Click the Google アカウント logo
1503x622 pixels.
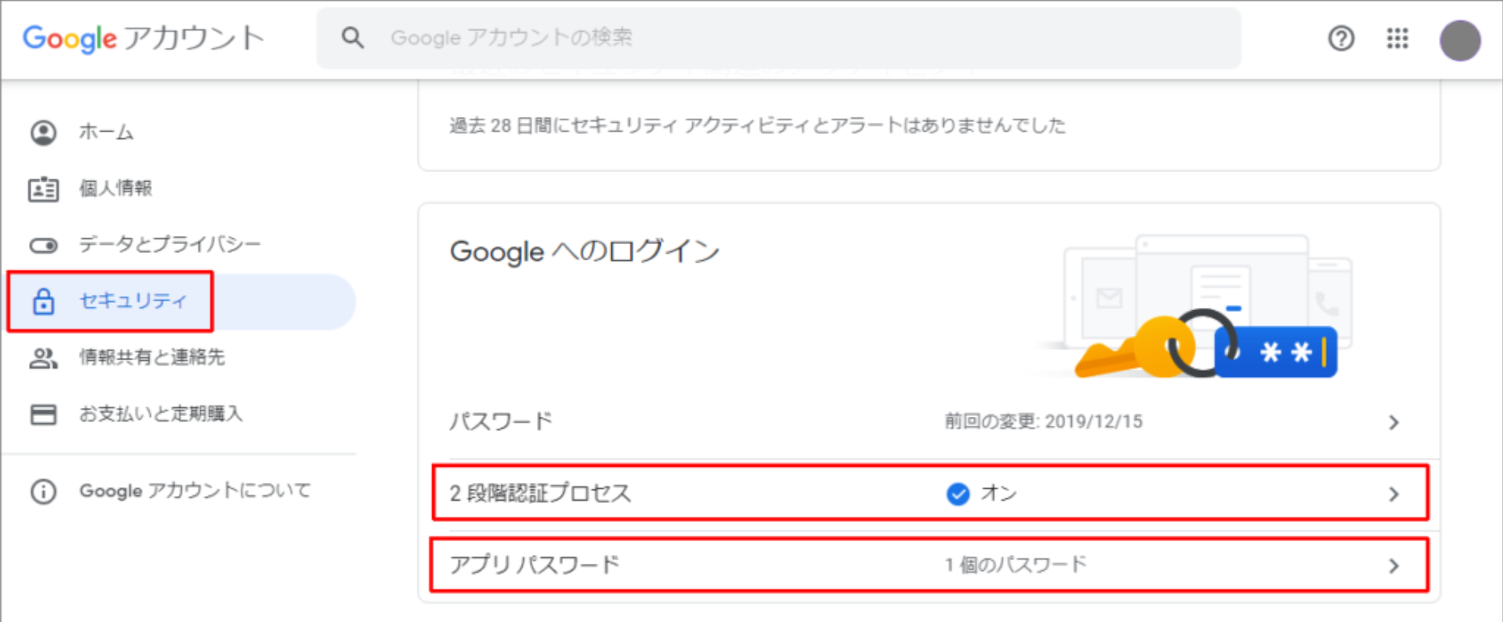(x=144, y=38)
